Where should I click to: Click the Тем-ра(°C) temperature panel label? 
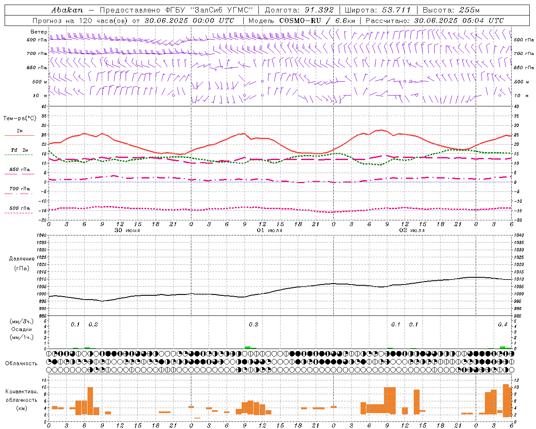(x=20, y=119)
